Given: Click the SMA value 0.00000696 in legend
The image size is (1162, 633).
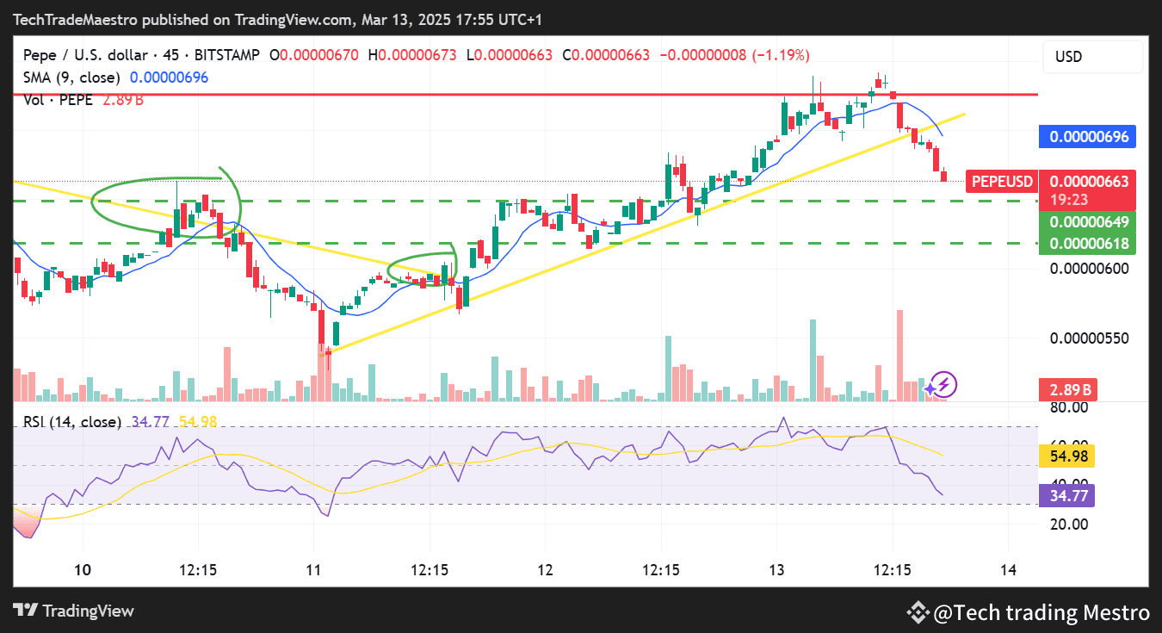Looking at the screenshot, I should point(170,78).
